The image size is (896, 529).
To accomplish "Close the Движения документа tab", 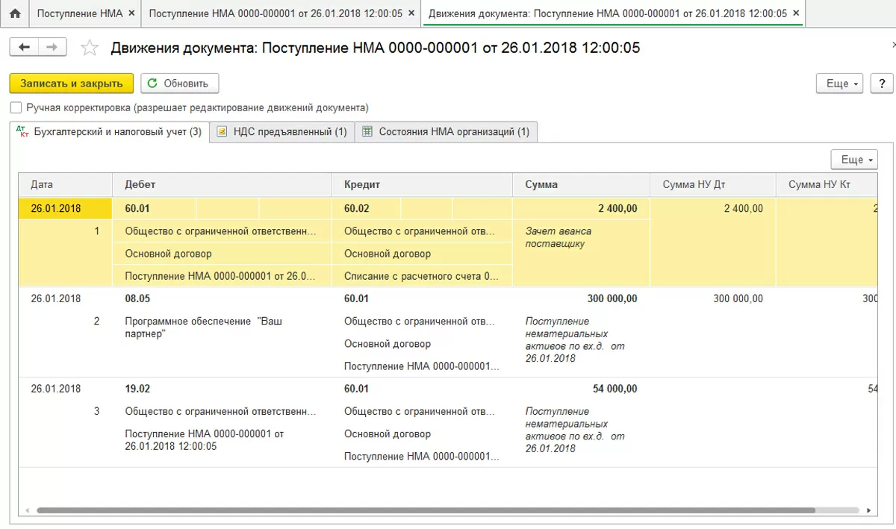I will (796, 13).
